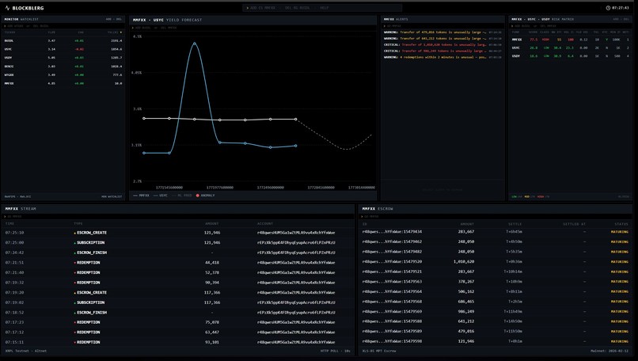Focus the Risk Matrix command input
This screenshot has width=638, height=361.
(571, 26)
